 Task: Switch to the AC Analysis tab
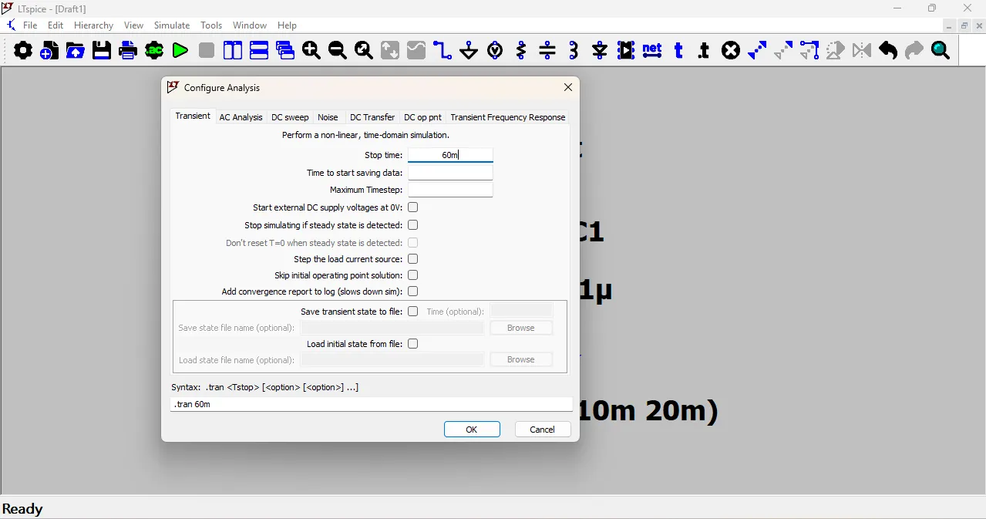[x=241, y=117]
